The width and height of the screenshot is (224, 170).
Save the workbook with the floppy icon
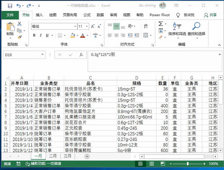pyautogui.click(x=10, y=6)
